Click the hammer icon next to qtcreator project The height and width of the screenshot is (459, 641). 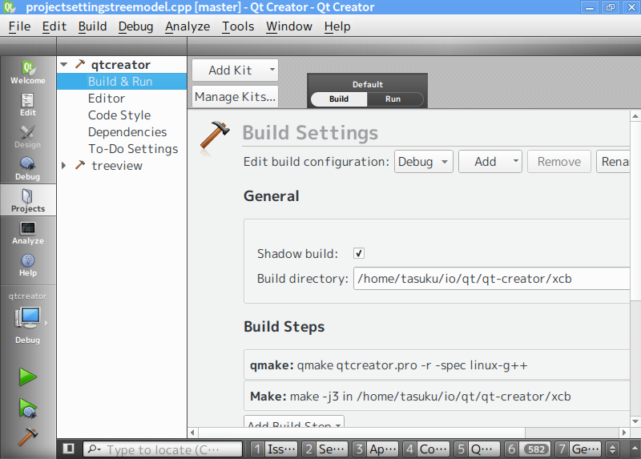click(80, 64)
